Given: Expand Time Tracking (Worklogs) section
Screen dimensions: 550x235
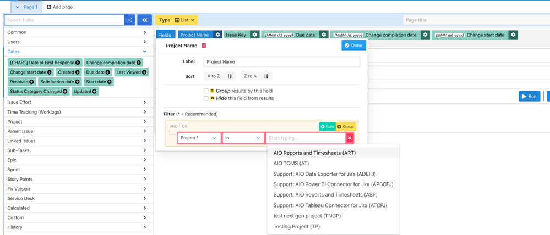Looking at the screenshot, I should [x=79, y=112].
